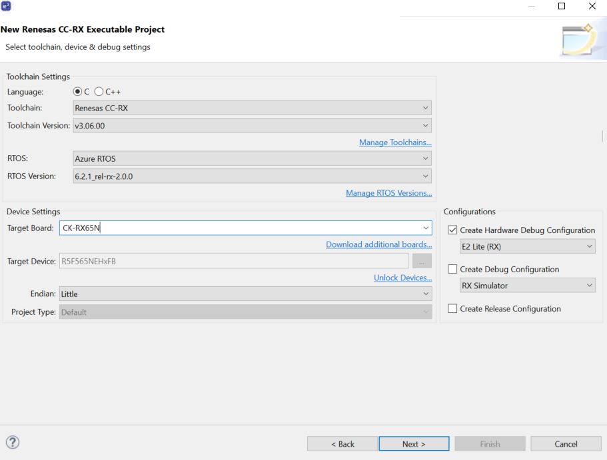Enable Create Release Configuration checkbox

[x=452, y=308]
